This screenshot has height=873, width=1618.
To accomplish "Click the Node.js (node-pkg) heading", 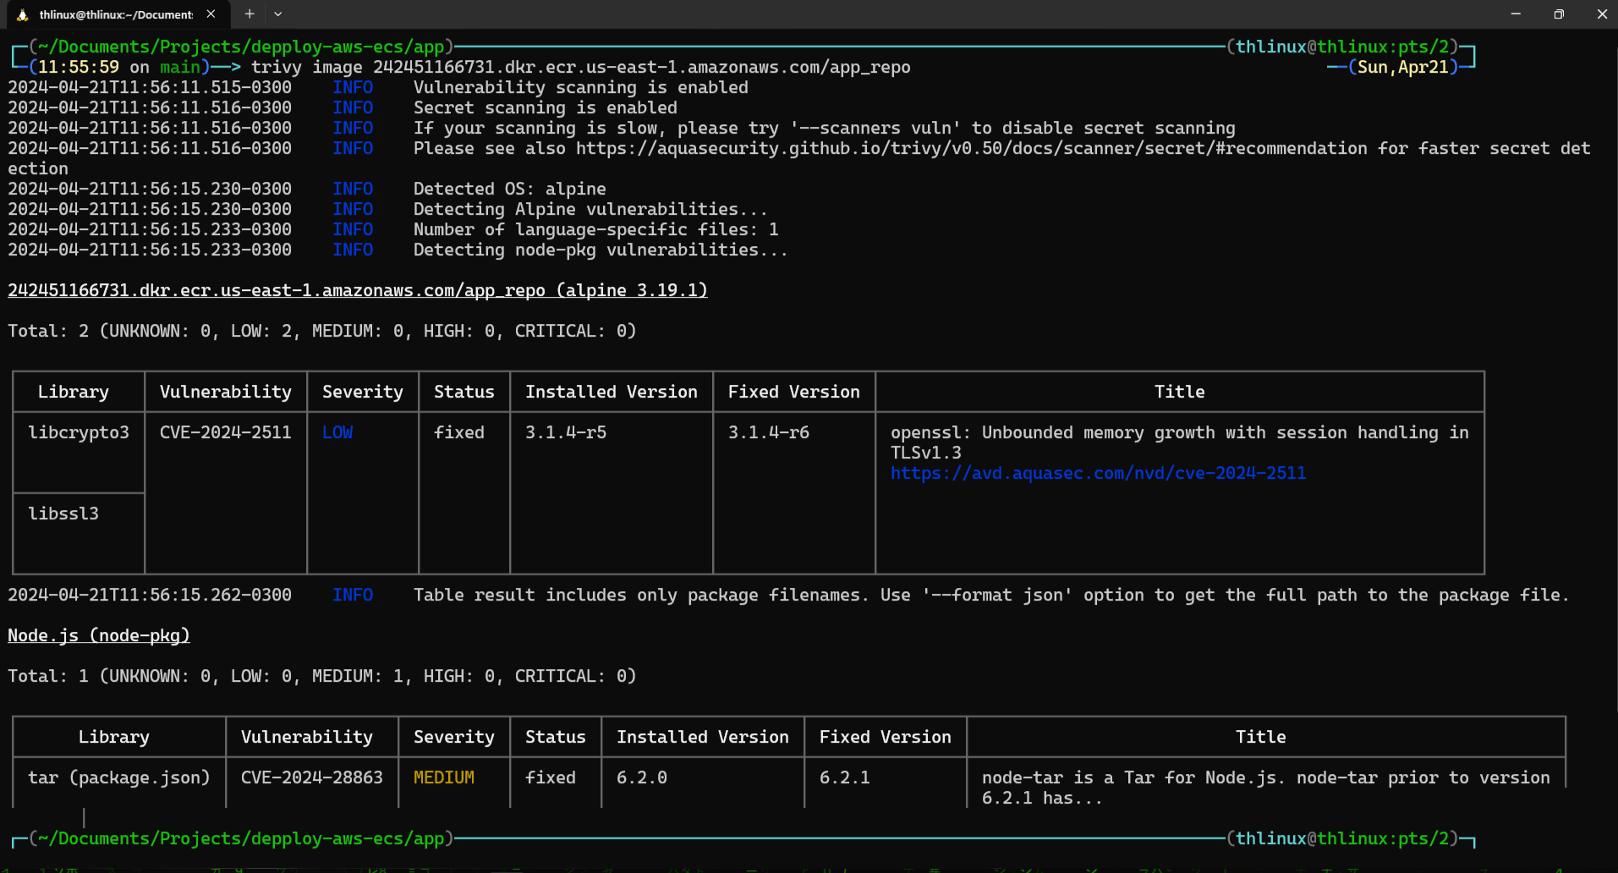I will coord(99,635).
